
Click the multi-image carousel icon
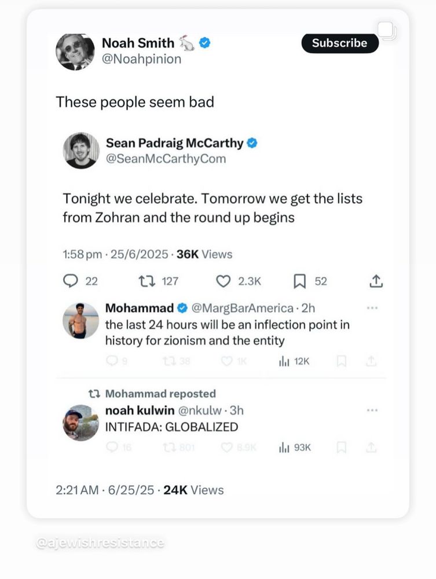(x=387, y=30)
